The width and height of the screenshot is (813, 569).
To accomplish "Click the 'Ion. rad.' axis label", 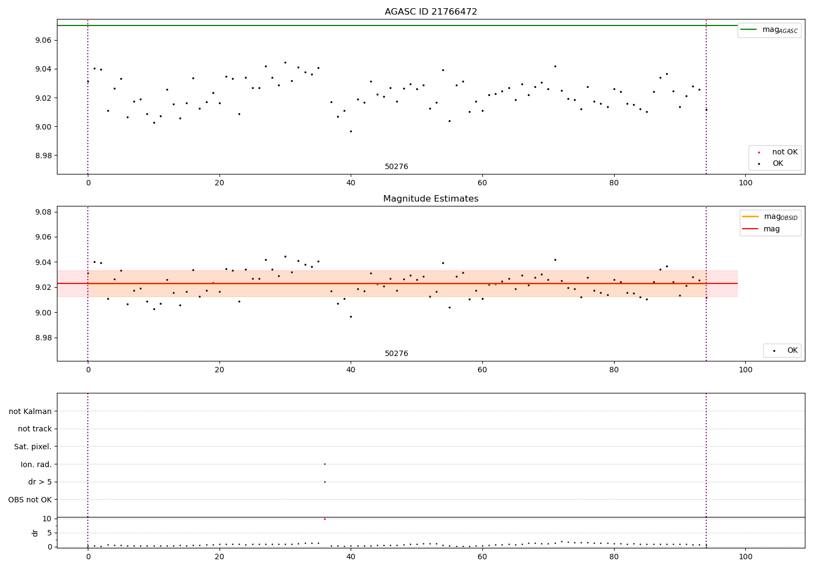I will 36,464.
